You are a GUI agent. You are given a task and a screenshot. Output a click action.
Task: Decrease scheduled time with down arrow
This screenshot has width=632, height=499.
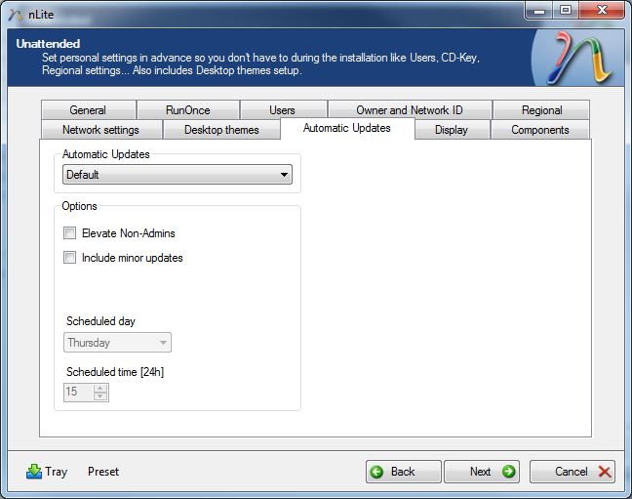99,395
